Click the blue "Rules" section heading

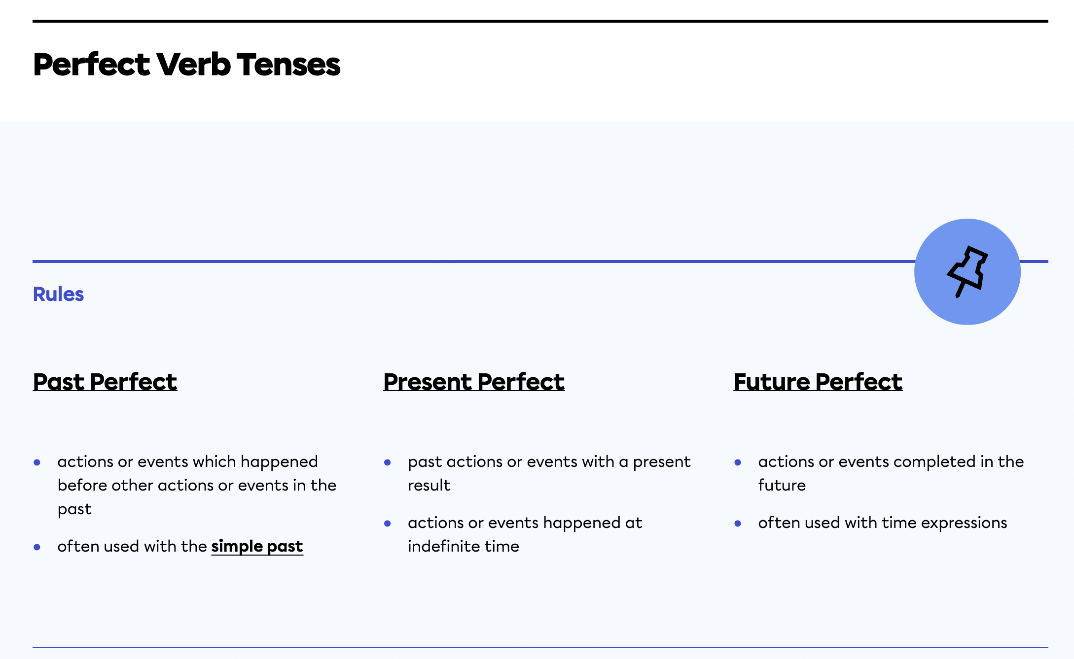[x=58, y=294]
